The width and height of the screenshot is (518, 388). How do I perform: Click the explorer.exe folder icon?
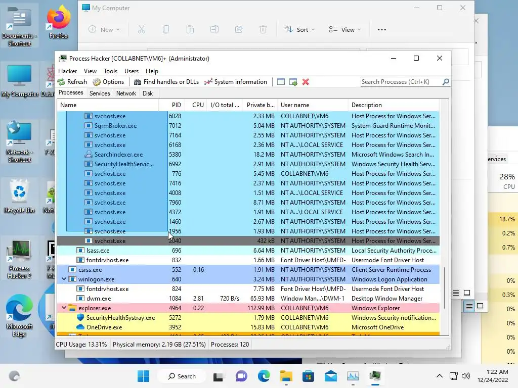(x=72, y=308)
